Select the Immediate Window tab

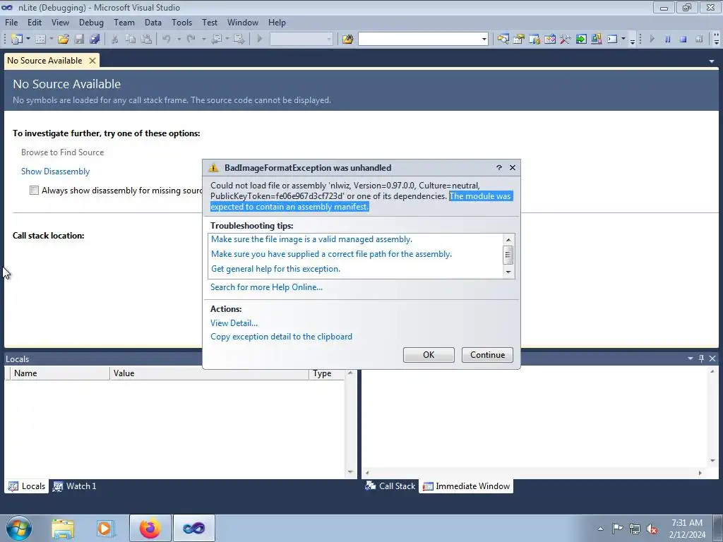click(x=466, y=486)
